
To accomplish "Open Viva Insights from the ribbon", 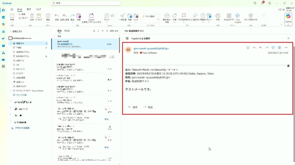I will click(x=238, y=17).
